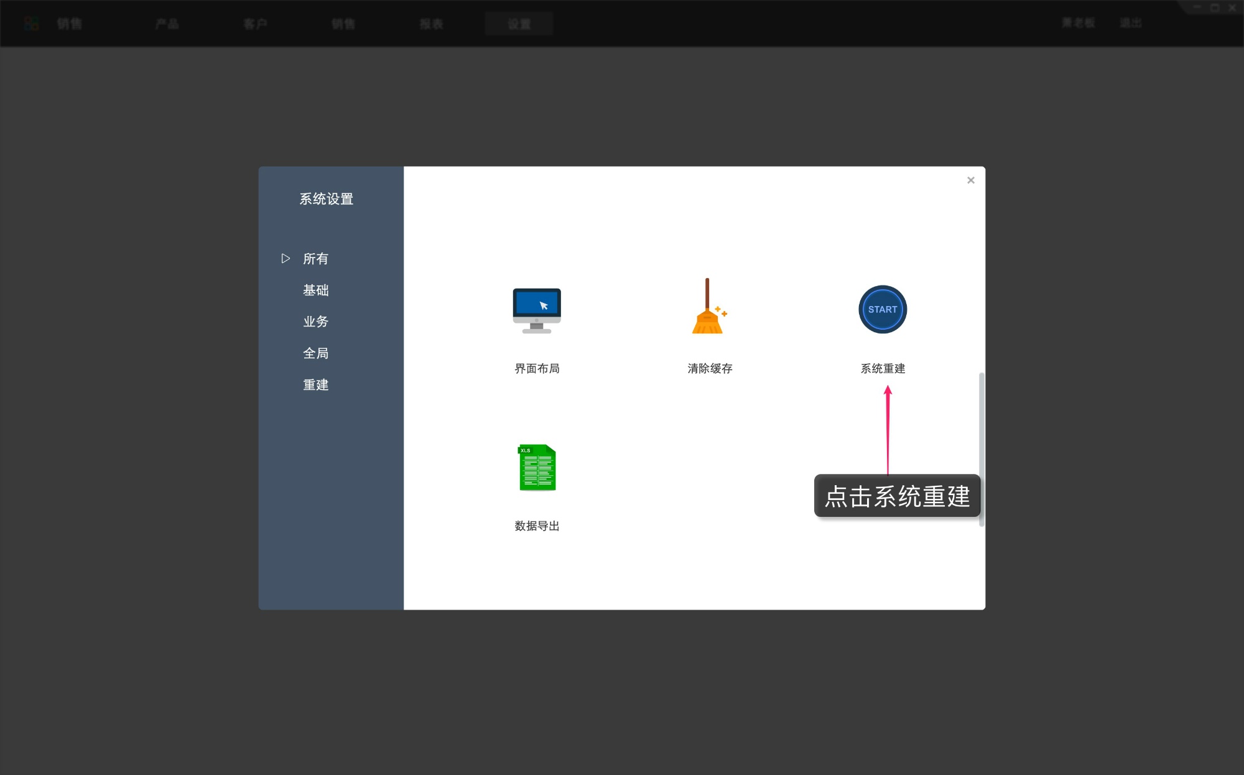Open the 界面布局 monitor icon

[537, 310]
